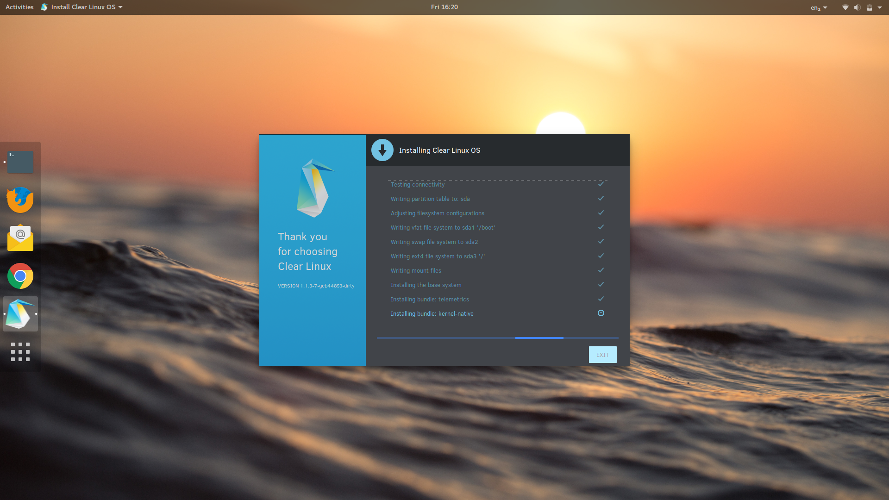Viewport: 889px width, 500px height.
Task: Click the Wi-Fi network status icon
Action: pos(845,7)
